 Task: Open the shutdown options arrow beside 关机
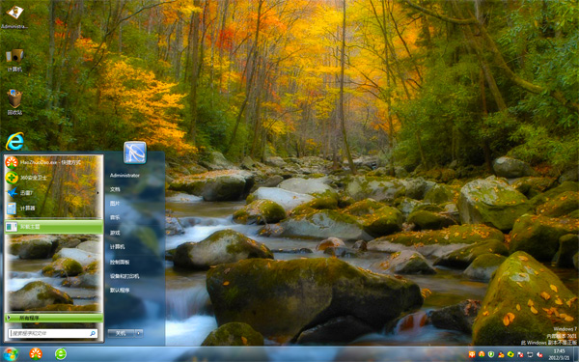[x=139, y=333]
